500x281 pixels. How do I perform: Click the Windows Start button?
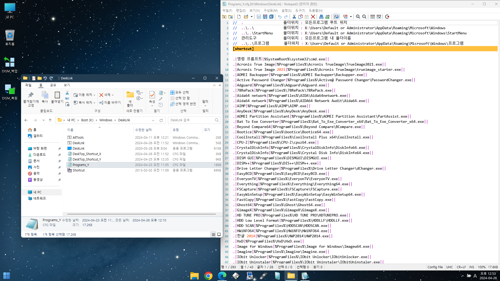pyautogui.click(x=7, y=276)
